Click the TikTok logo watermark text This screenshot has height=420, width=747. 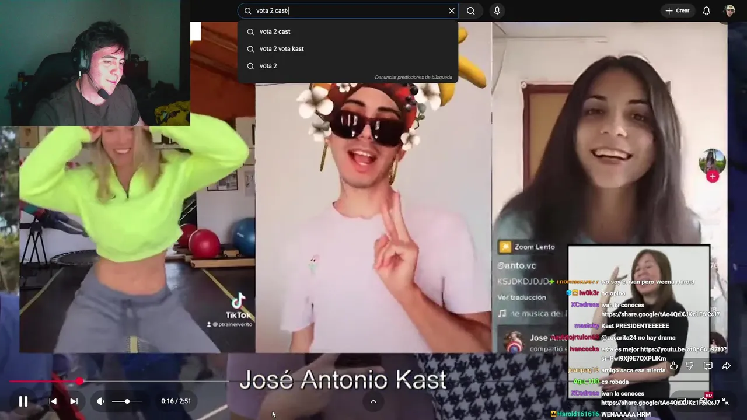pyautogui.click(x=238, y=315)
